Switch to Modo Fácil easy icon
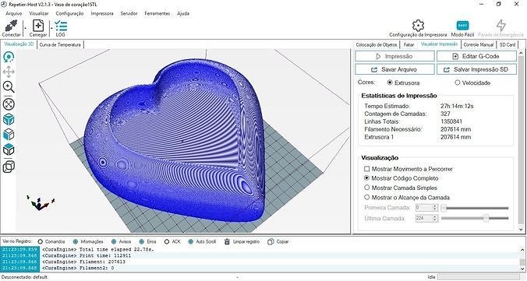 pos(462,25)
